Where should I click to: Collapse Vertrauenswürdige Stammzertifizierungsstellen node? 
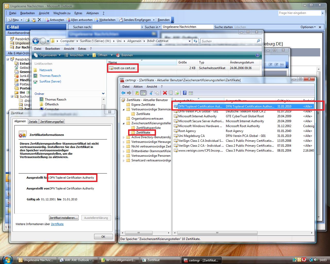(123, 109)
